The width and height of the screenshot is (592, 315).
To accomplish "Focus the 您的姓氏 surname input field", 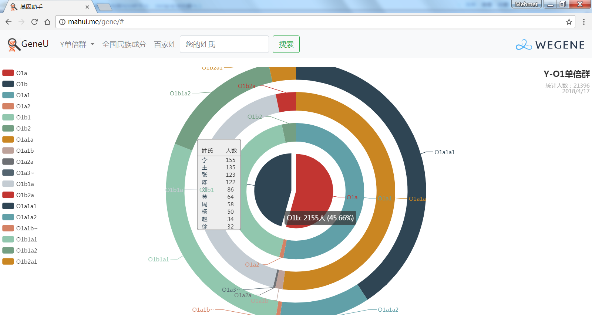I will (x=224, y=44).
